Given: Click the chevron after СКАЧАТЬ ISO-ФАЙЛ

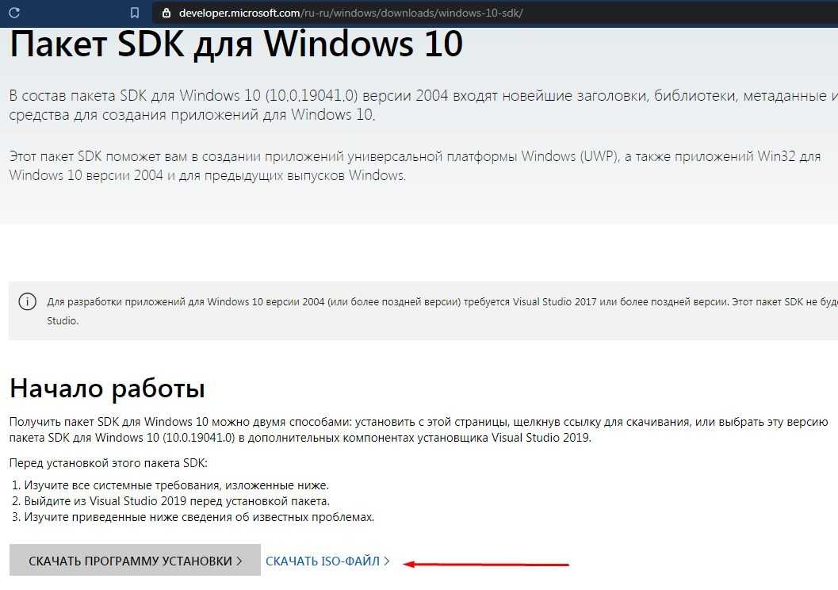Looking at the screenshot, I should pyautogui.click(x=387, y=561).
